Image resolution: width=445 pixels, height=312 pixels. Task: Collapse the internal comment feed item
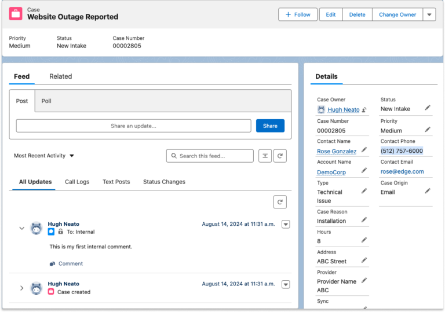[x=22, y=228]
